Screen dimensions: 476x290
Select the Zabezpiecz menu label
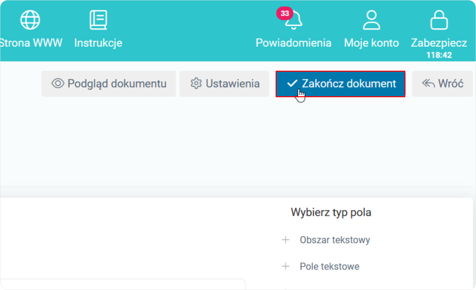(439, 43)
